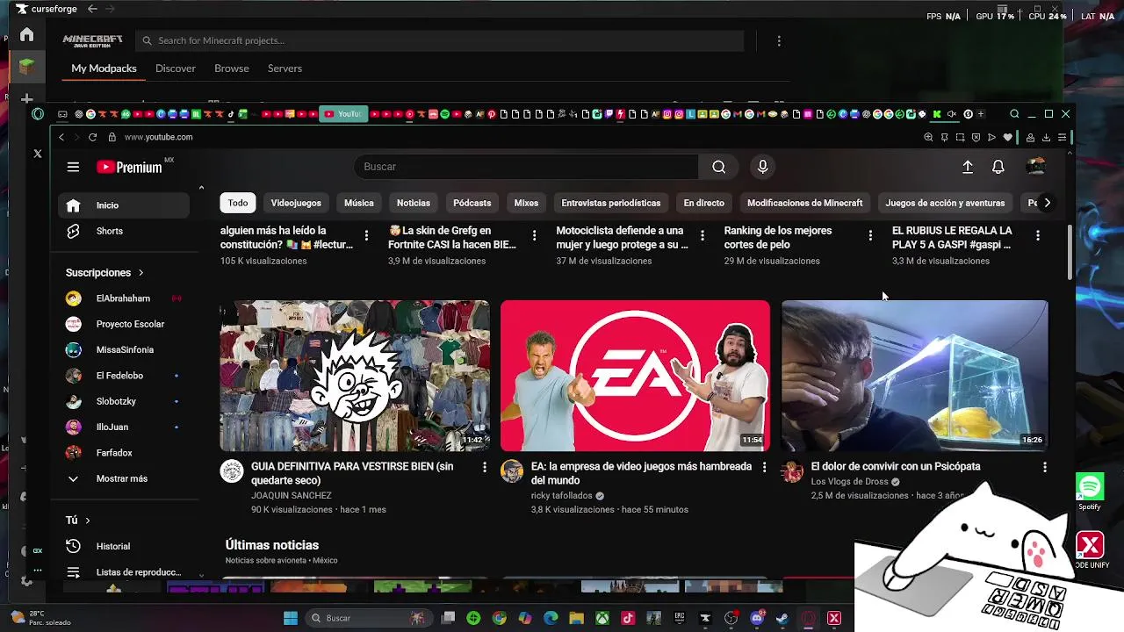Filter by En directo chip

point(703,203)
